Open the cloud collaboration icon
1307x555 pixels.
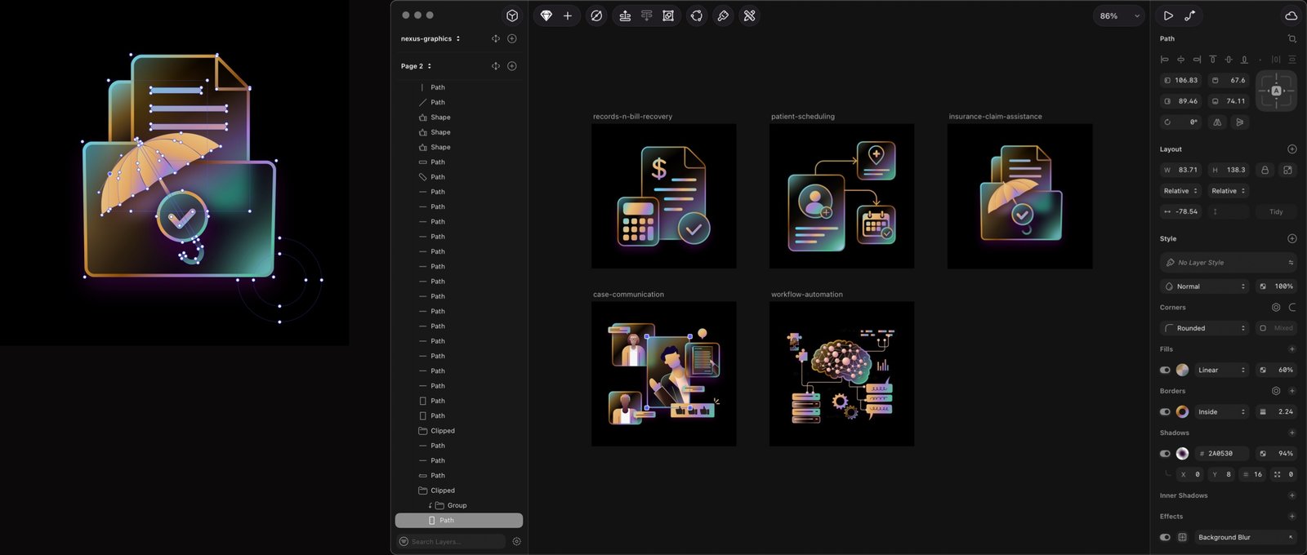click(x=1291, y=16)
